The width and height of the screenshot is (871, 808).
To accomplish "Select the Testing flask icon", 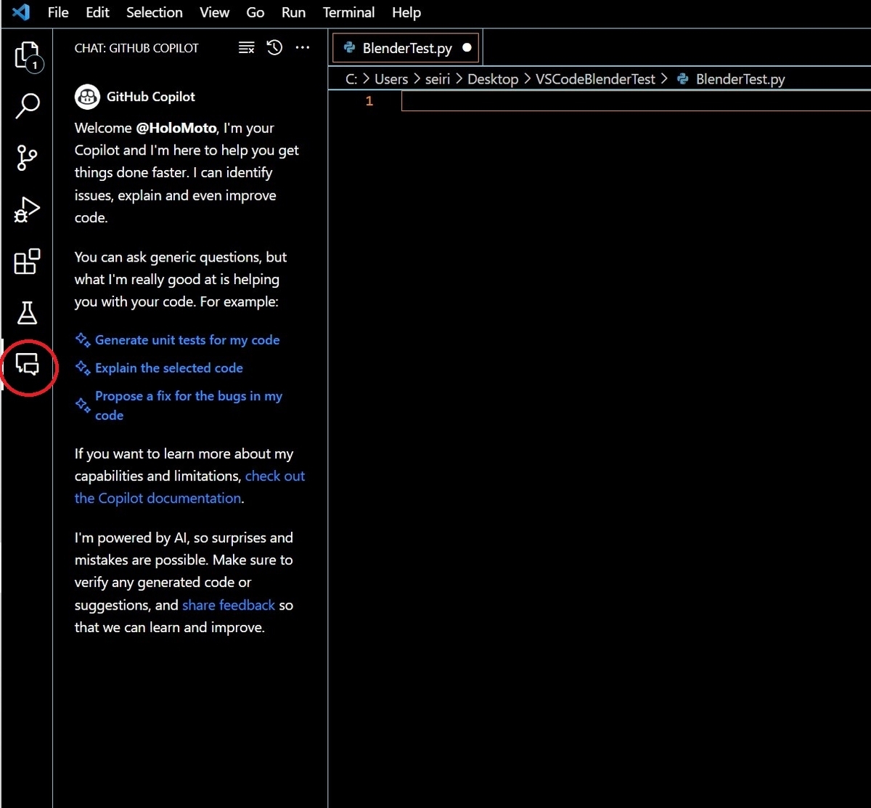I will point(26,313).
